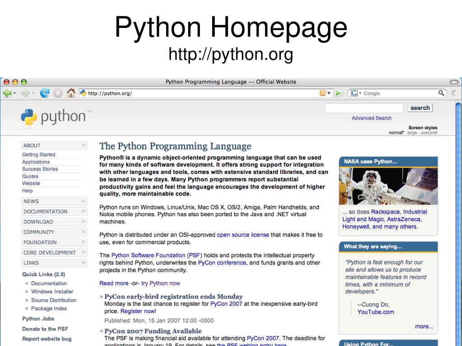Open the Help sidebar link
The width and height of the screenshot is (462, 346).
pos(28,191)
